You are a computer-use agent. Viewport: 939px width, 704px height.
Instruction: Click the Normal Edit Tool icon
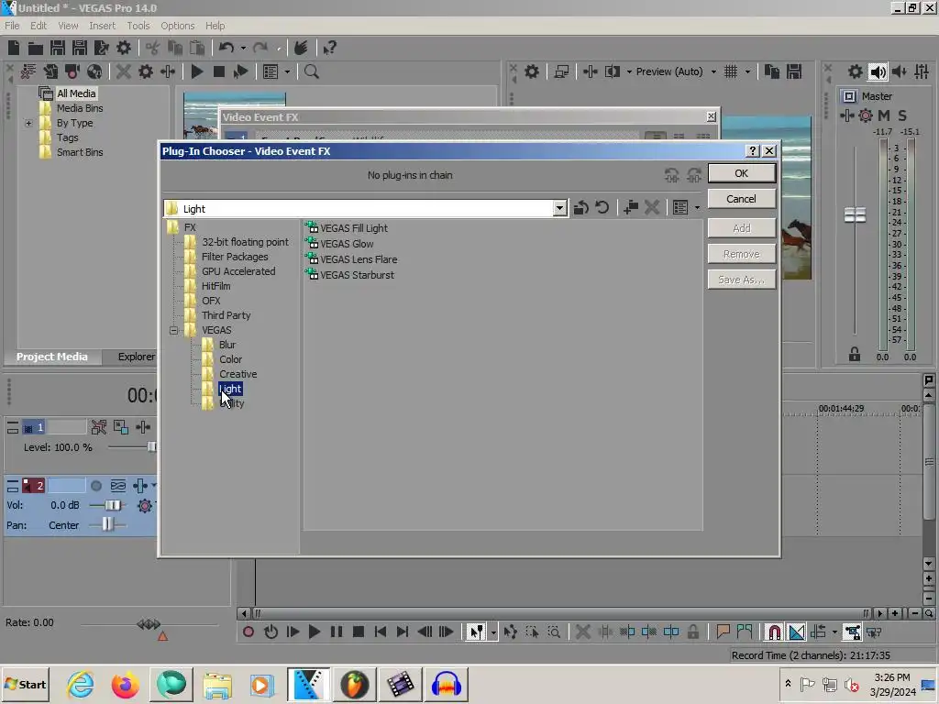click(476, 632)
